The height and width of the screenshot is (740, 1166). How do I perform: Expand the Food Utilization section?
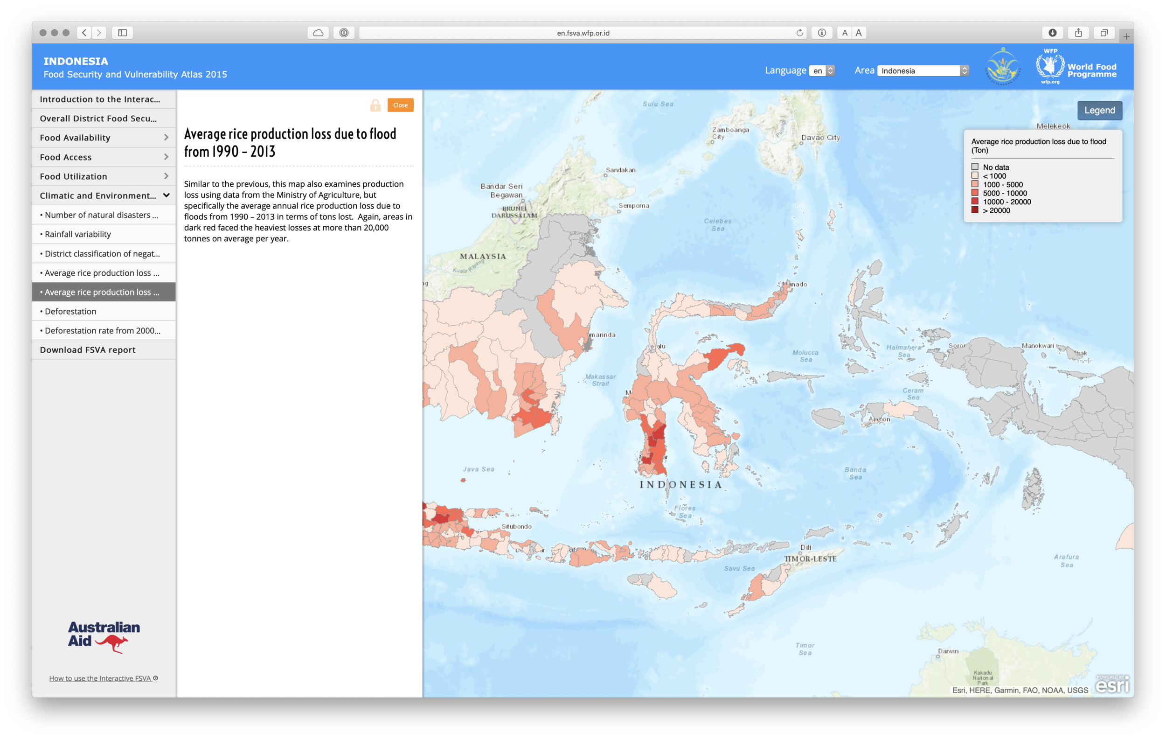[x=104, y=176]
